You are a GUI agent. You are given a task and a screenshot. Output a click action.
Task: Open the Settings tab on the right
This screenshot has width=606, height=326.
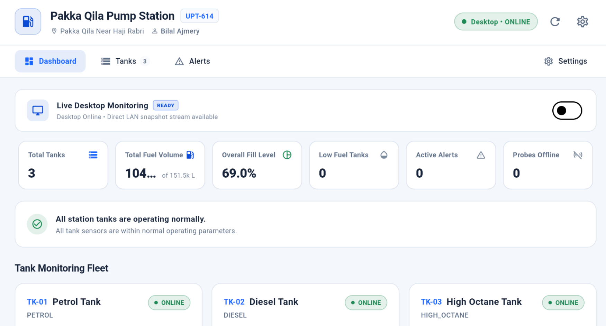(566, 61)
